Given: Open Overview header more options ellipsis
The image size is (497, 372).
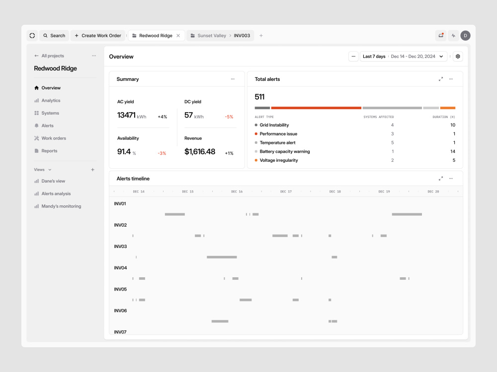Looking at the screenshot, I should click(x=353, y=57).
